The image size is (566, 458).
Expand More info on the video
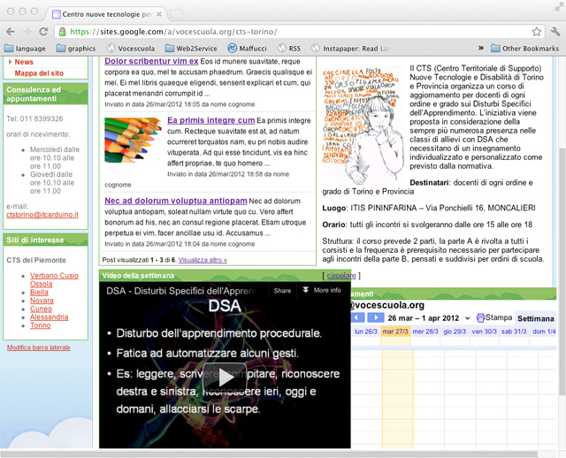[x=322, y=290]
